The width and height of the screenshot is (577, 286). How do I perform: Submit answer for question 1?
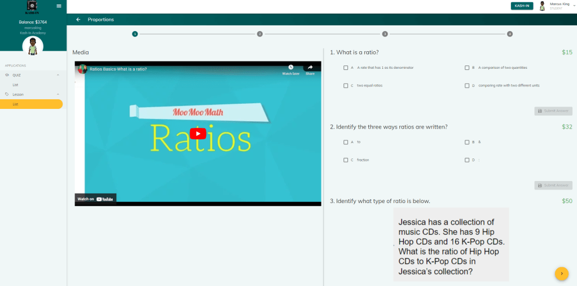pyautogui.click(x=553, y=111)
